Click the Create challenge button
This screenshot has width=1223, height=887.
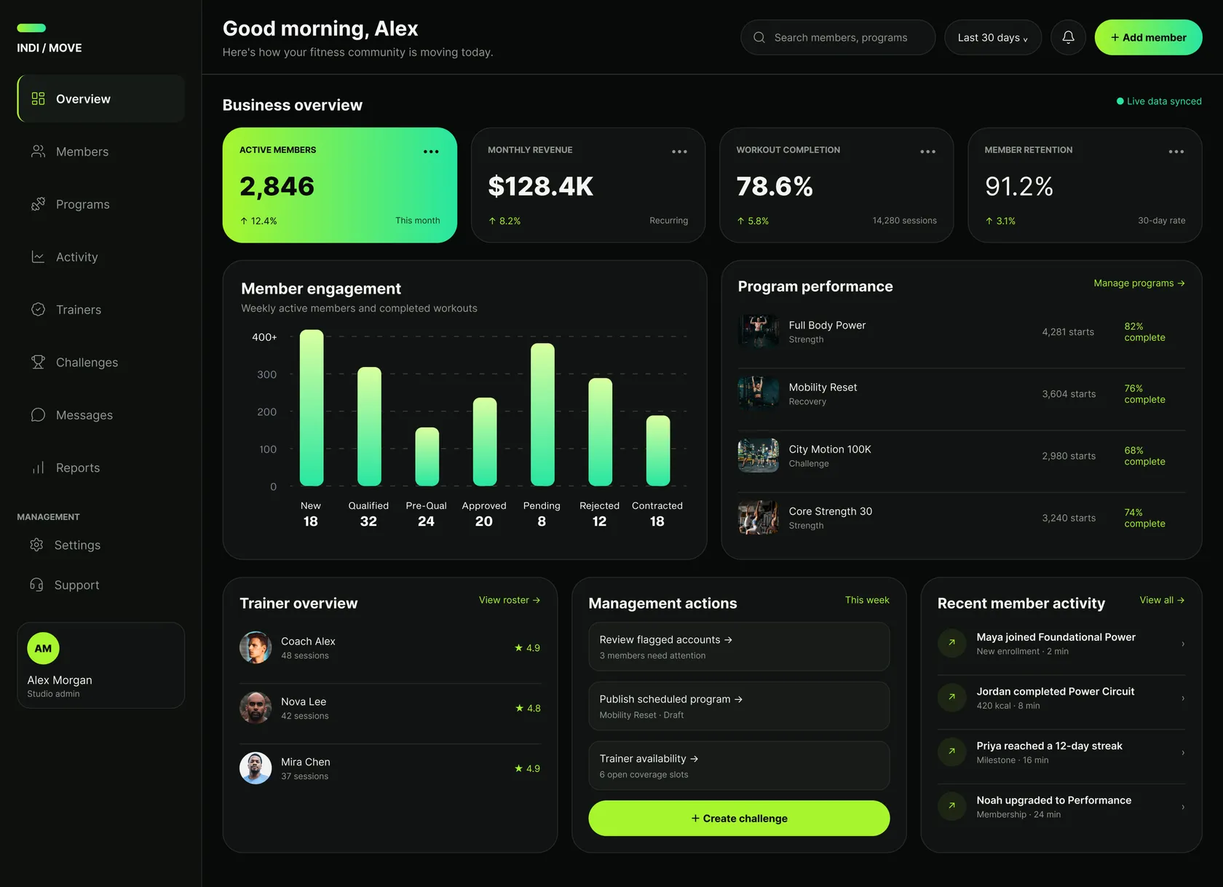(x=739, y=819)
